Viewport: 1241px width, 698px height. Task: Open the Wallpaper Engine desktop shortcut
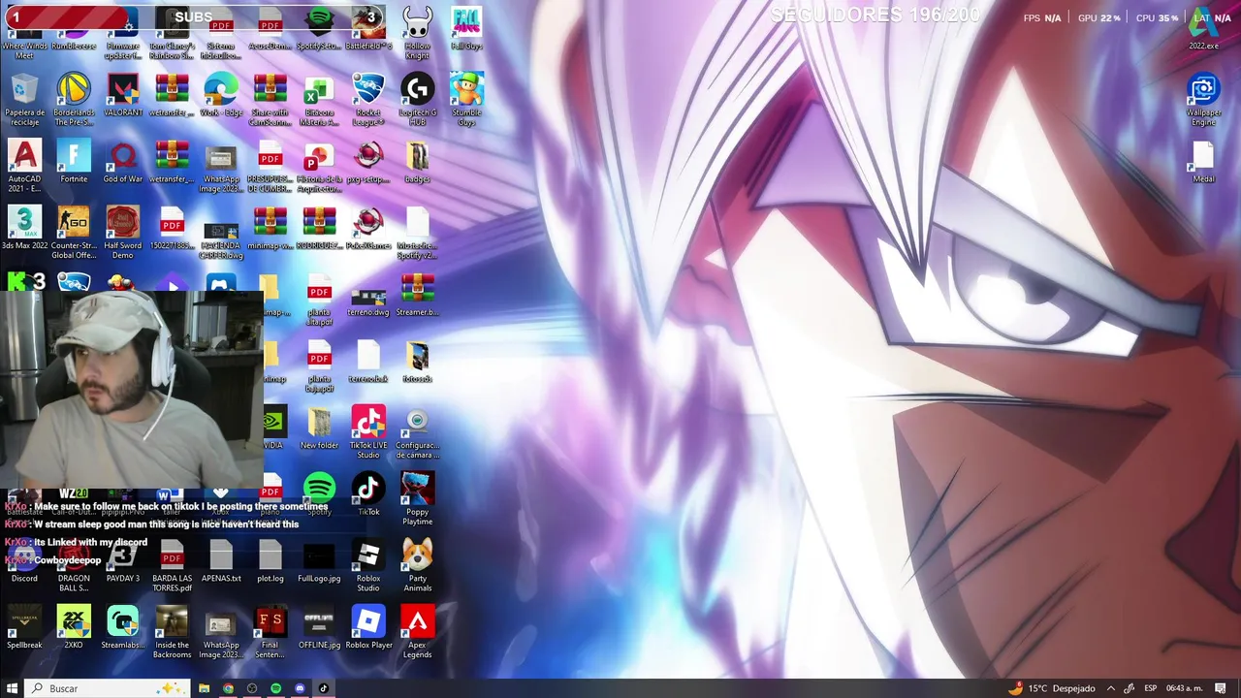[x=1203, y=99]
